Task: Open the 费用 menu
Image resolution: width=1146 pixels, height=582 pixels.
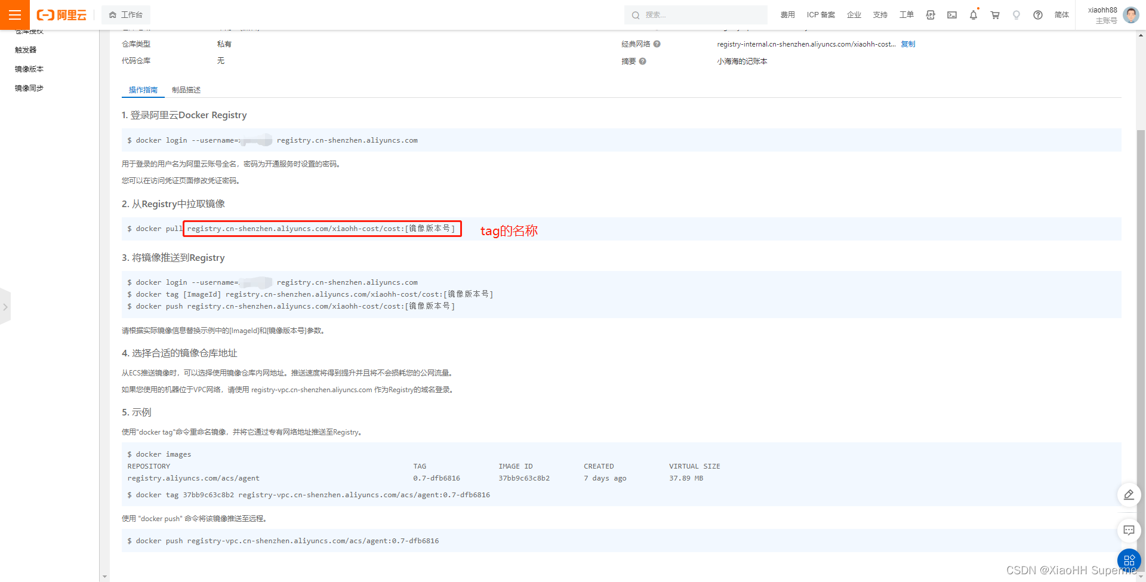Action: [x=788, y=15]
